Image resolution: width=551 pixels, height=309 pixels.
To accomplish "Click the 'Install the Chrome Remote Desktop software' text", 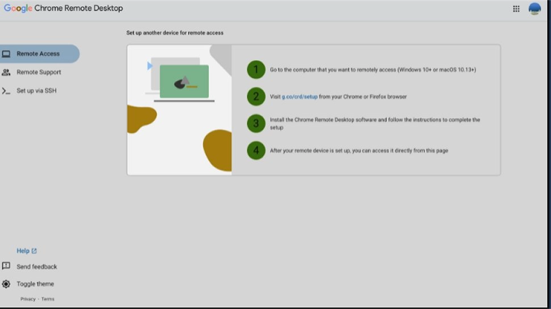I will coord(375,124).
